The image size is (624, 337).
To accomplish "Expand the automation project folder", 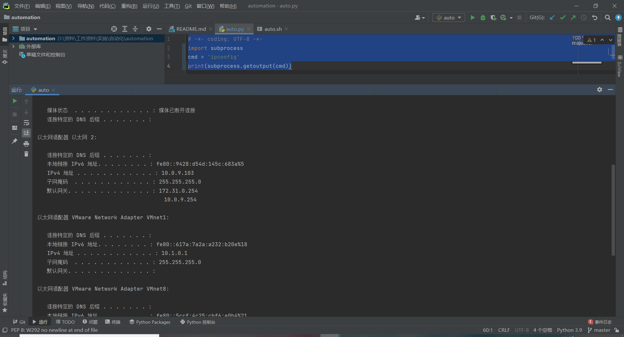I will (13, 38).
